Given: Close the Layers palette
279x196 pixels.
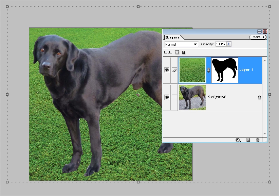Looking at the screenshot, I should tap(265, 32).
